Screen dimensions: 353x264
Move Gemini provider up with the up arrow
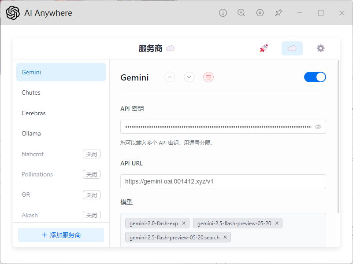click(x=170, y=77)
